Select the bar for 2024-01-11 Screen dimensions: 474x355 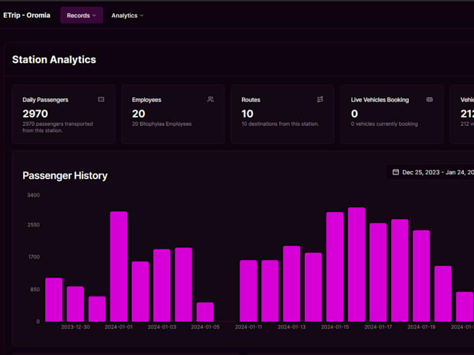pos(248,291)
